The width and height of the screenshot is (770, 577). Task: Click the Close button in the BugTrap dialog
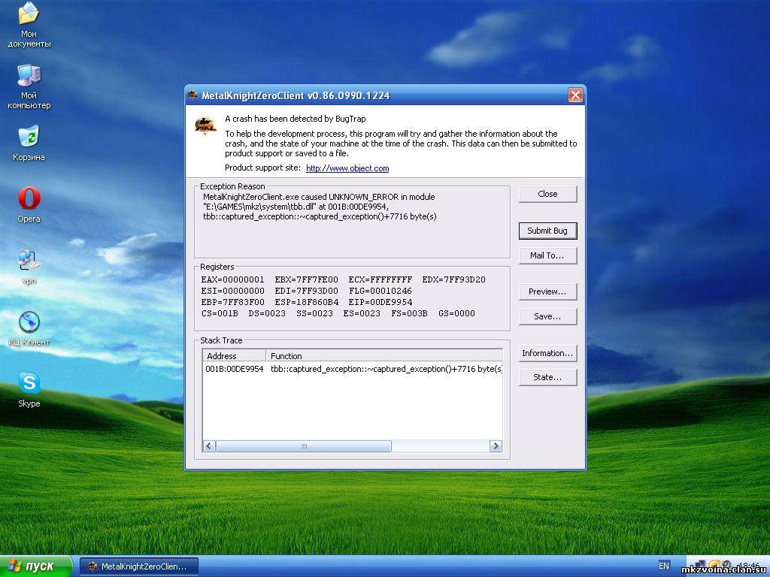(x=547, y=194)
